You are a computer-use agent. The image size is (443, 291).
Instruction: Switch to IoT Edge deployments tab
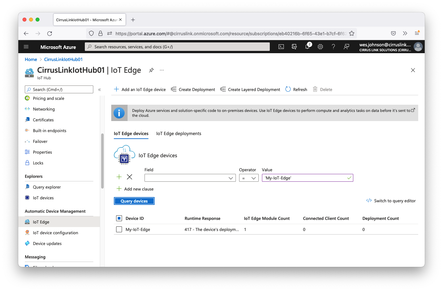178,133
